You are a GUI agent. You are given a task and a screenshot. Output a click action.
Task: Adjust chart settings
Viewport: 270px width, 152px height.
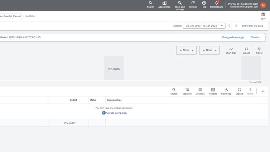259,51
